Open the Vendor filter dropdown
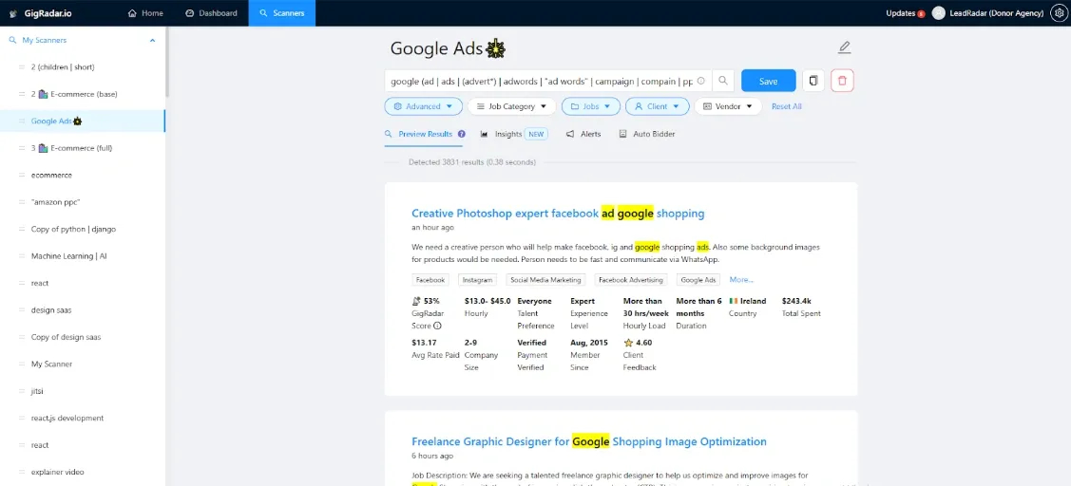1071x486 pixels. tap(728, 106)
